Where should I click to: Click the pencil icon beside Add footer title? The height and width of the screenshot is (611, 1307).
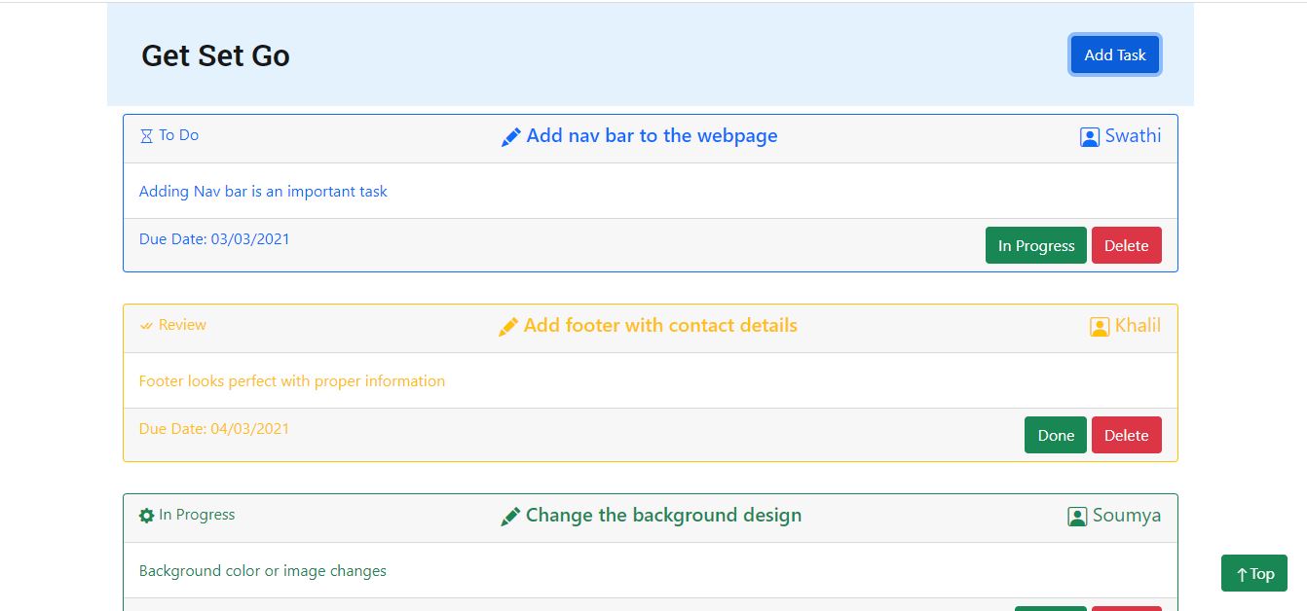[x=507, y=327]
